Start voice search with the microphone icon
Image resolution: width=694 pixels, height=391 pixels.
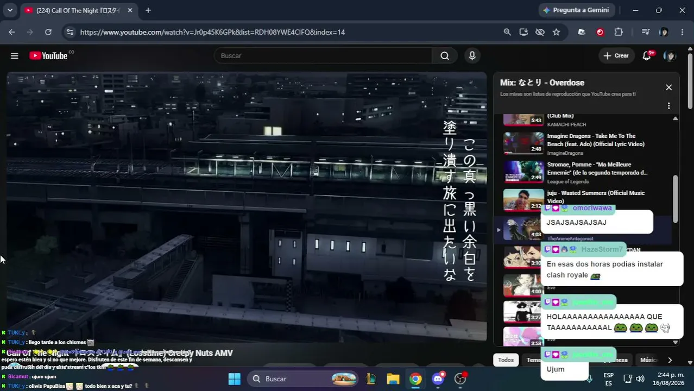click(x=472, y=55)
